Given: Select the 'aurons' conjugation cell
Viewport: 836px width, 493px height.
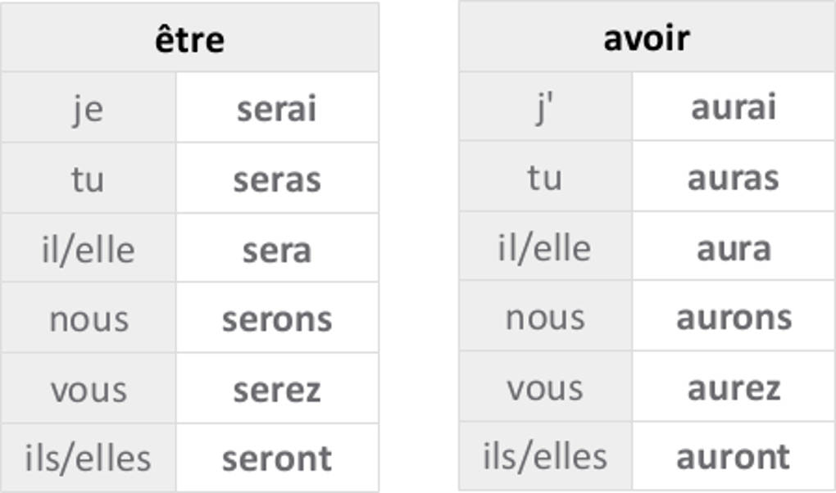Looking at the screenshot, I should pyautogui.click(x=733, y=317).
